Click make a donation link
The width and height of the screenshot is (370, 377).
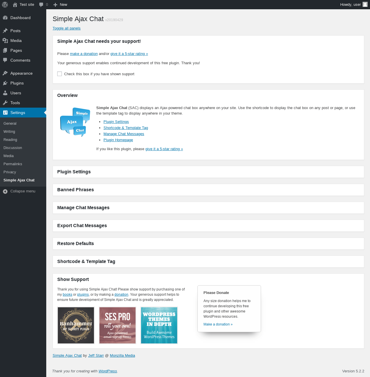coord(84,54)
